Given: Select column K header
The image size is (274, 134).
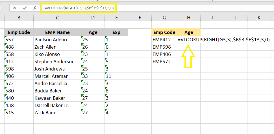Looking at the screenshot, I should tap(259, 17).
